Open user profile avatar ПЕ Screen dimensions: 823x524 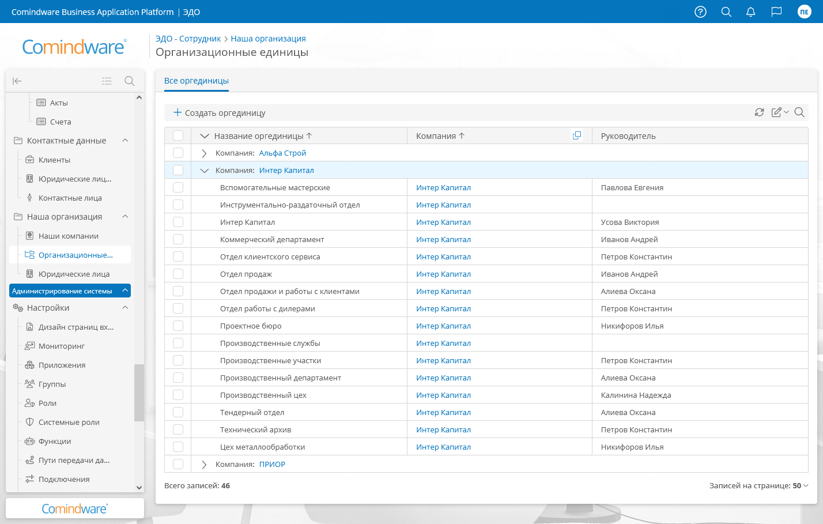[x=804, y=12]
